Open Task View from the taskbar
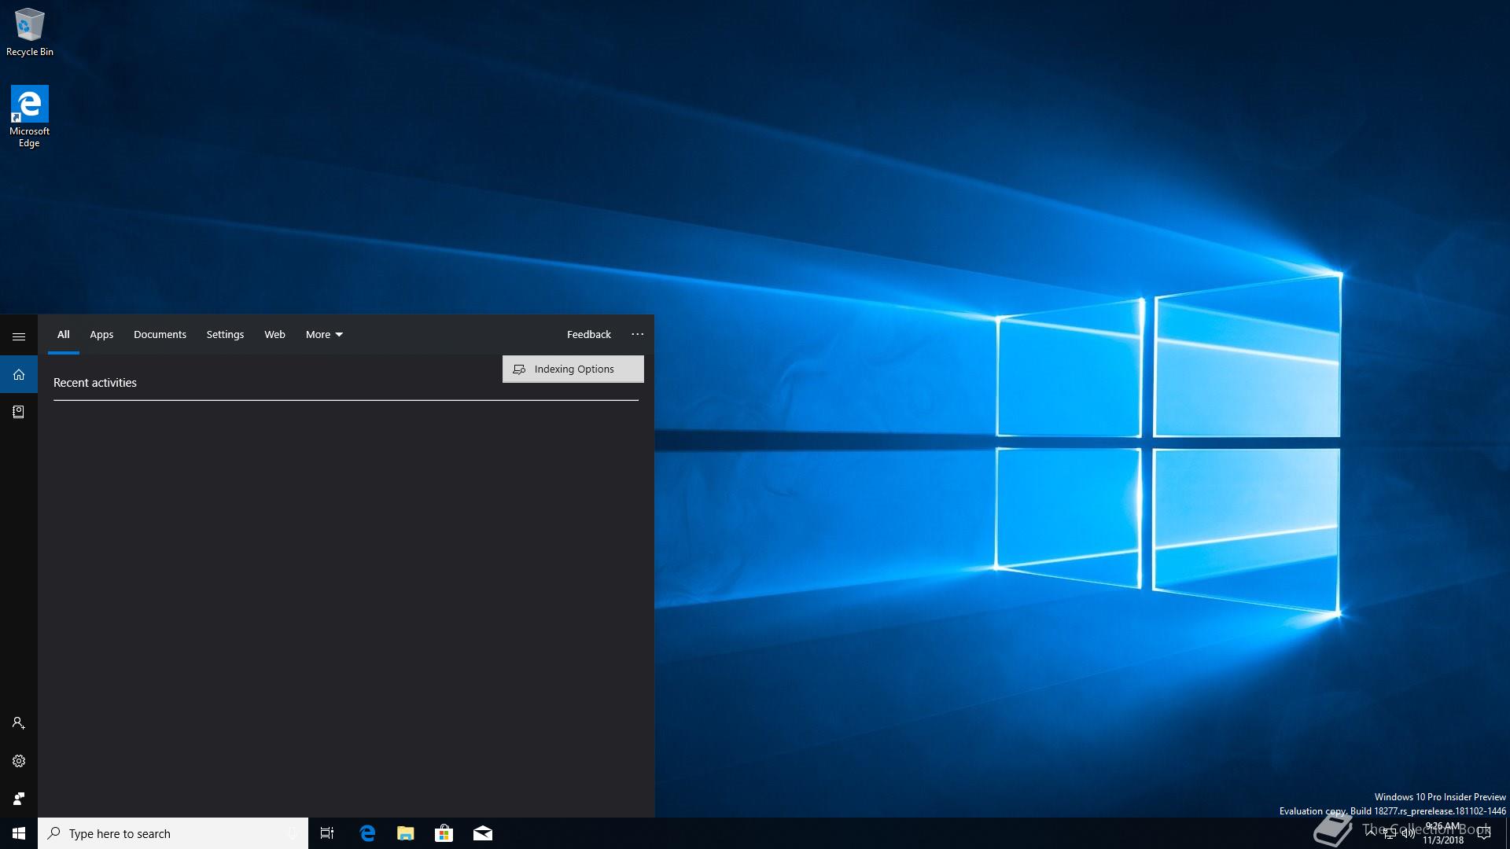The height and width of the screenshot is (849, 1510). 327,833
